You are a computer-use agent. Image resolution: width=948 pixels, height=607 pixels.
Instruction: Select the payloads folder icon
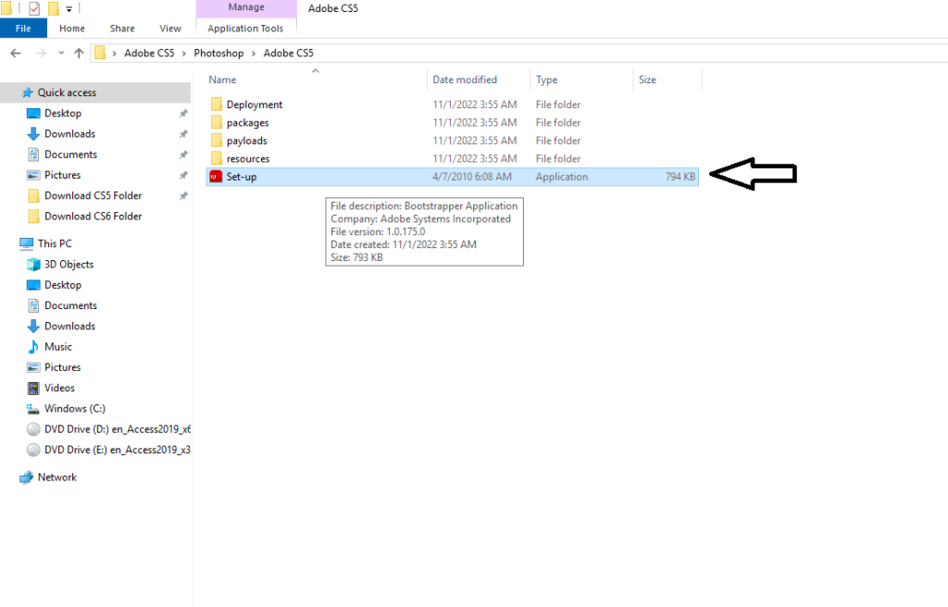(x=217, y=141)
